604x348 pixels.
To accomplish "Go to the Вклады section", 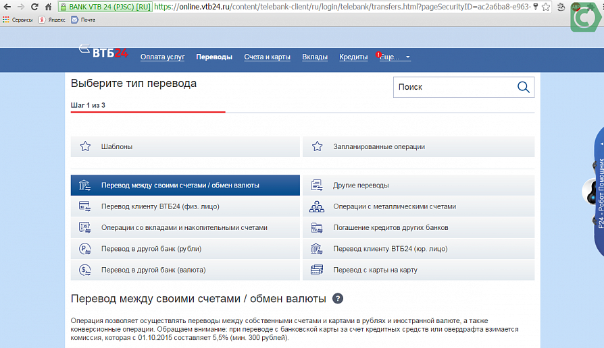I will pyautogui.click(x=315, y=57).
